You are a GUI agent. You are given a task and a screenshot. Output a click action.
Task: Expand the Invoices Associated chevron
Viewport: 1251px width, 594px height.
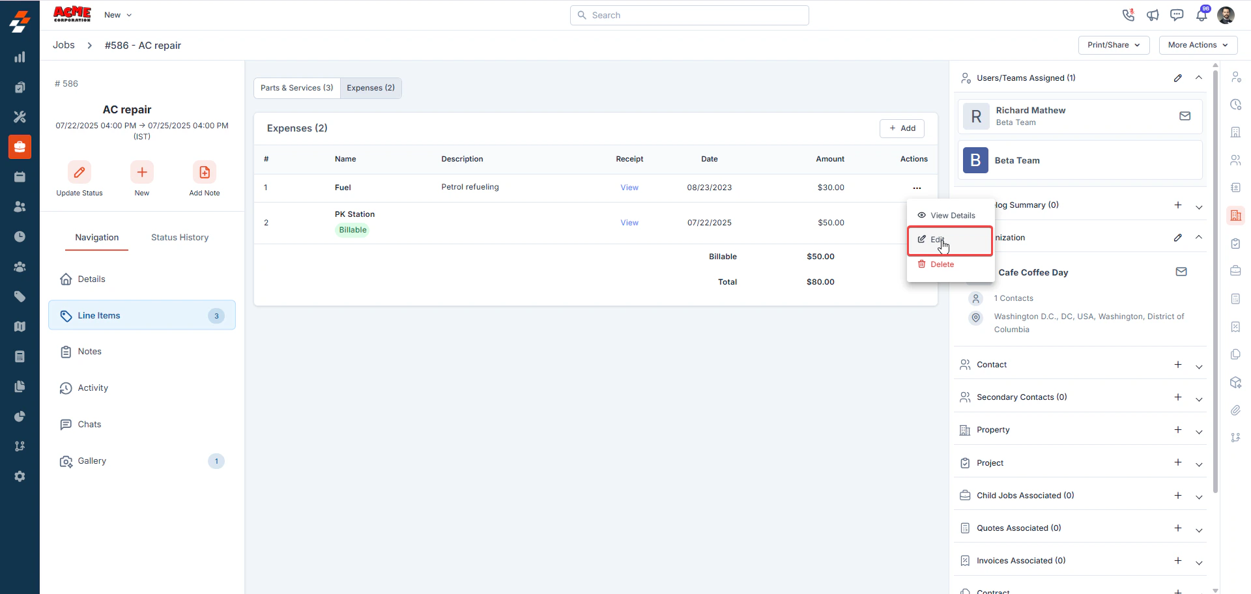[1198, 563]
